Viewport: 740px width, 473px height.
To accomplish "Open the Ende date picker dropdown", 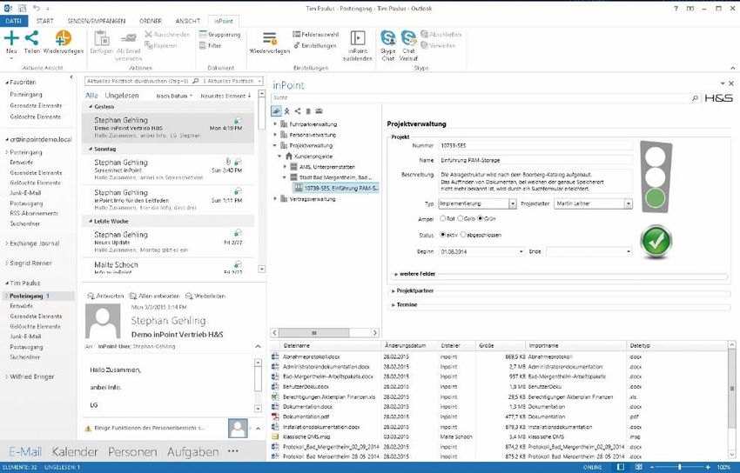I will [x=629, y=251].
